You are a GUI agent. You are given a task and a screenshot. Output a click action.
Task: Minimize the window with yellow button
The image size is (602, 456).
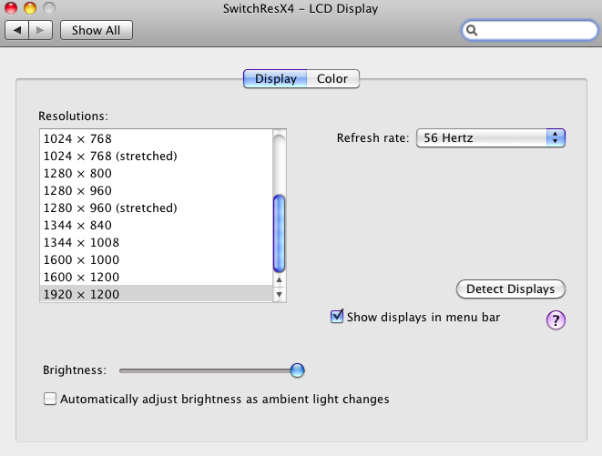[30, 7]
